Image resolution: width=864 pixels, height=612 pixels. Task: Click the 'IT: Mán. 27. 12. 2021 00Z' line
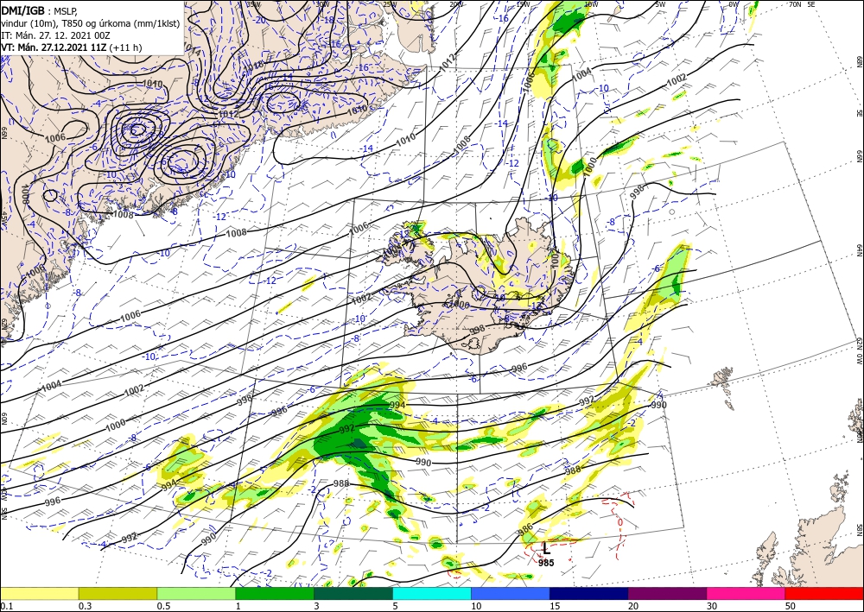55,35
